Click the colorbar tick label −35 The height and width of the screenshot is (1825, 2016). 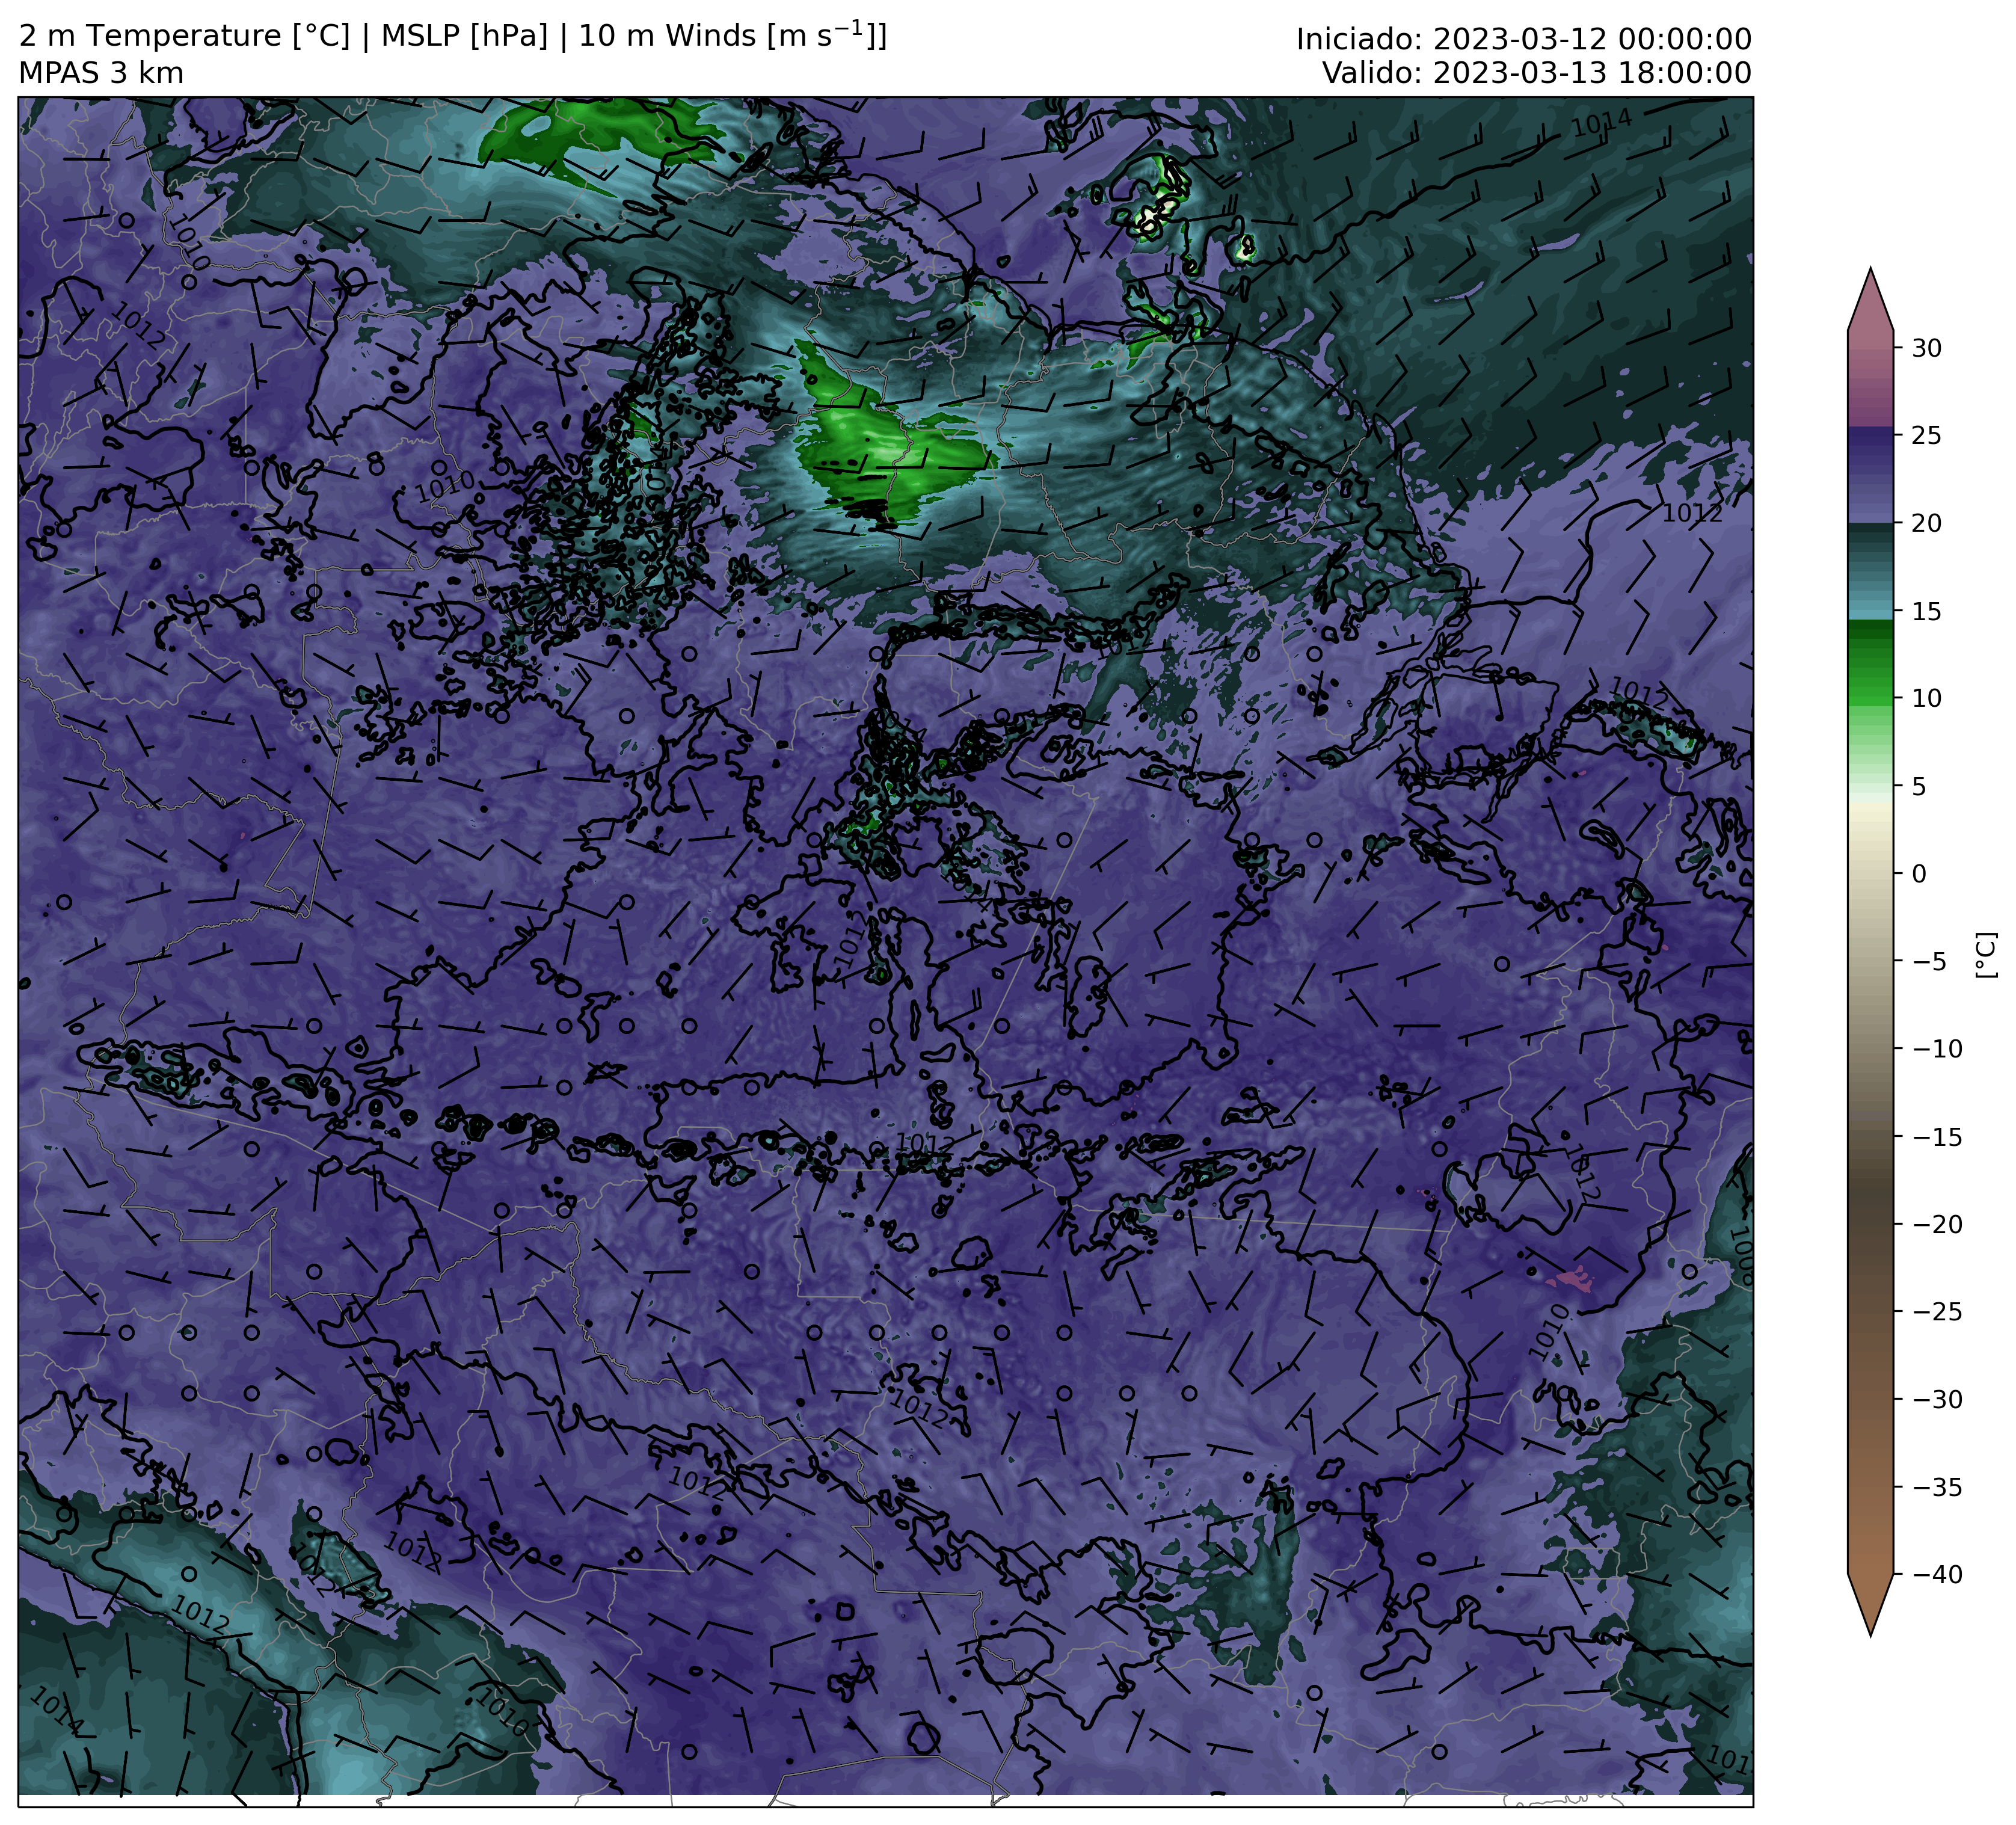point(1937,1487)
